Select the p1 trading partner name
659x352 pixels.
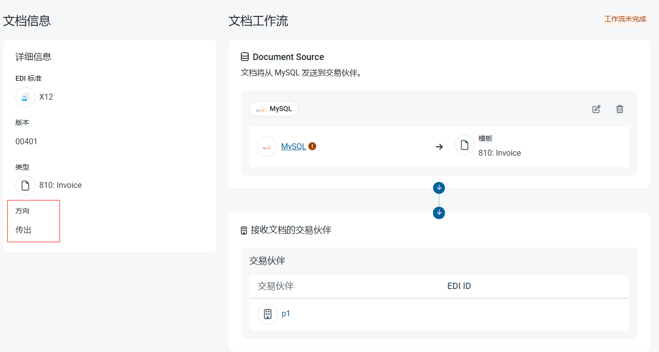pyautogui.click(x=286, y=314)
